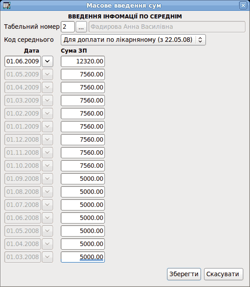Open the date picker for 01.06.2009

click(47, 61)
